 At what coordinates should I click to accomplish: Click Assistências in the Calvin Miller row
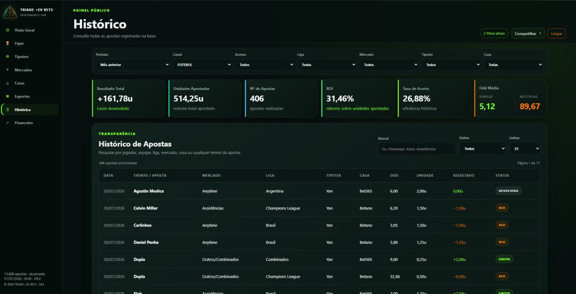(213, 208)
